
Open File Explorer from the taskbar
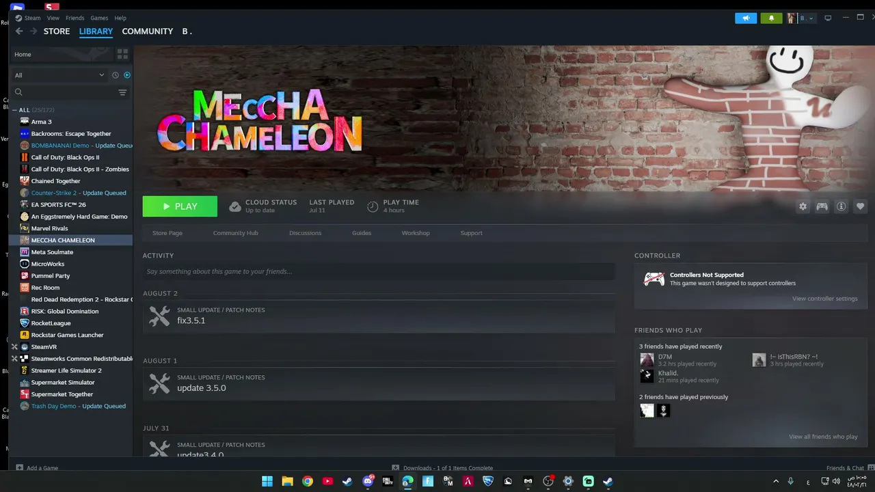pos(287,481)
